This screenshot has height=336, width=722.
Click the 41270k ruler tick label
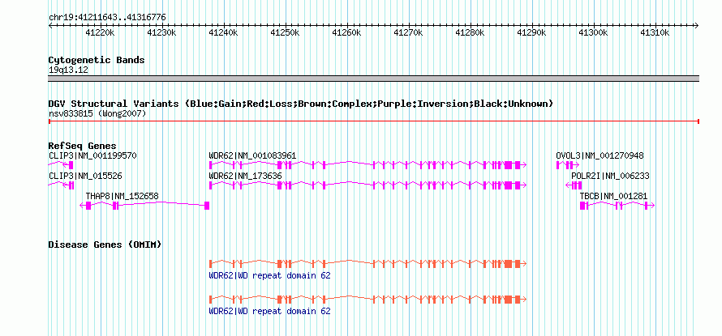pyautogui.click(x=407, y=33)
